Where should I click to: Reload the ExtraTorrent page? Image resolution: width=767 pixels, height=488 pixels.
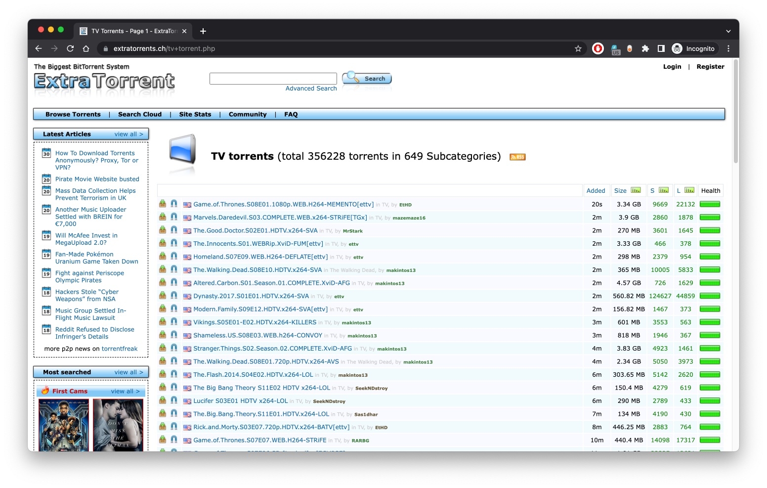click(x=70, y=48)
